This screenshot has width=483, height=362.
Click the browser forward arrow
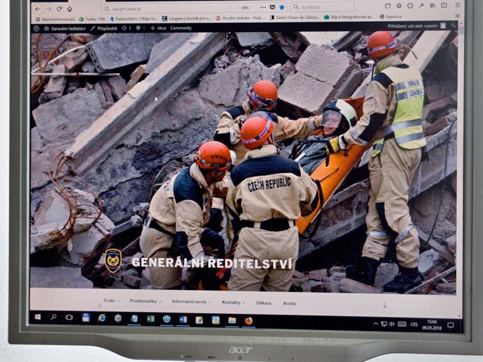48,9
